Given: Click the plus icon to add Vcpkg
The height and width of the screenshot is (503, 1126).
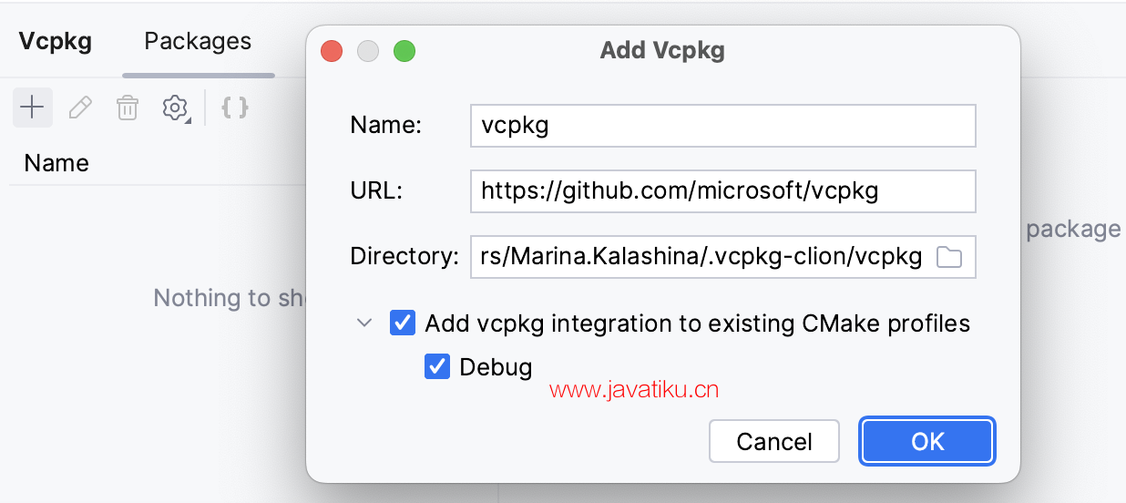Looking at the screenshot, I should [32, 108].
